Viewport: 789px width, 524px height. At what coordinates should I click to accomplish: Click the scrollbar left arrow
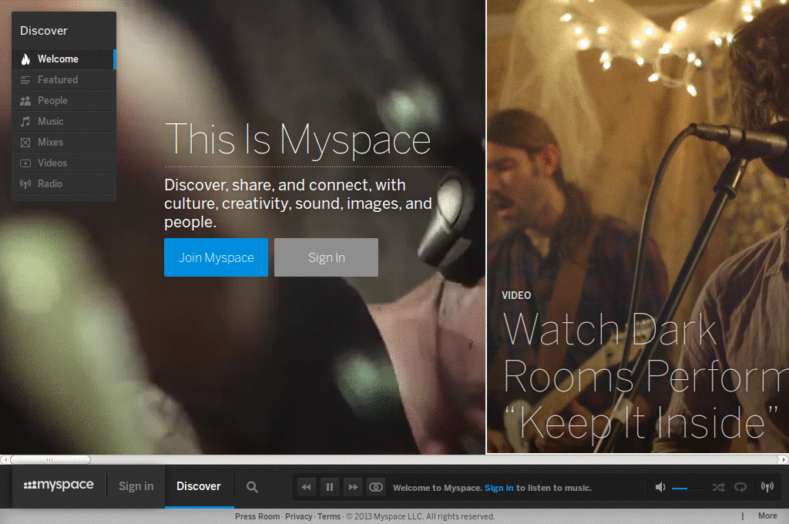4,459
